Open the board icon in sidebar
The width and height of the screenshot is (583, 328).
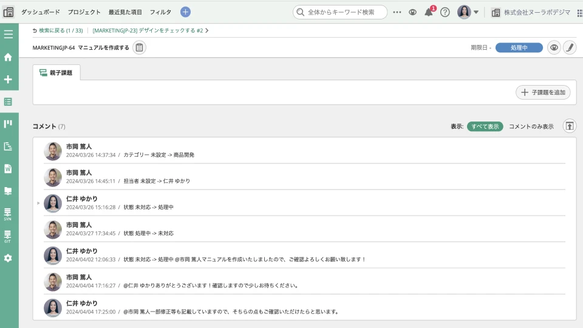point(8,124)
